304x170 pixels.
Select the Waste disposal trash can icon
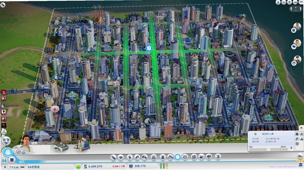(x=163, y=157)
